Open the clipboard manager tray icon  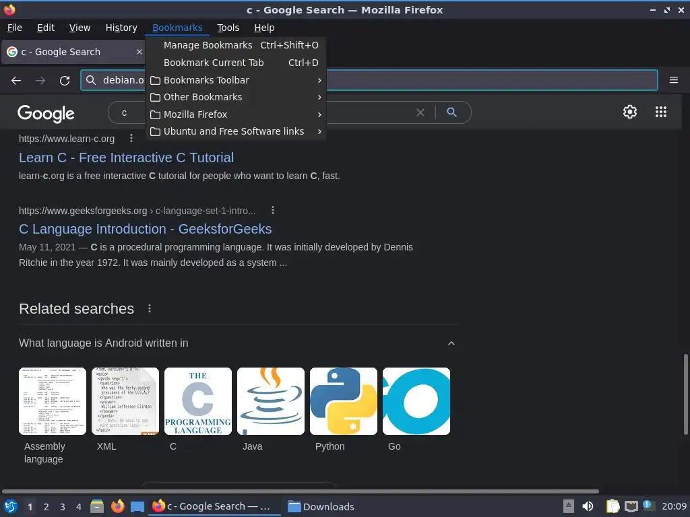612,506
